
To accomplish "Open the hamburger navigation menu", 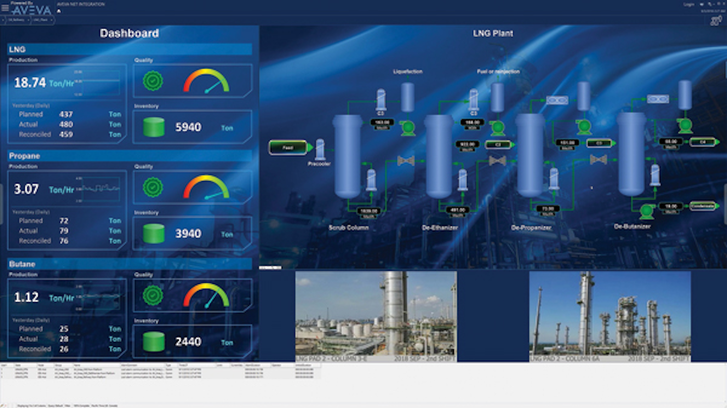I will coord(5,8).
